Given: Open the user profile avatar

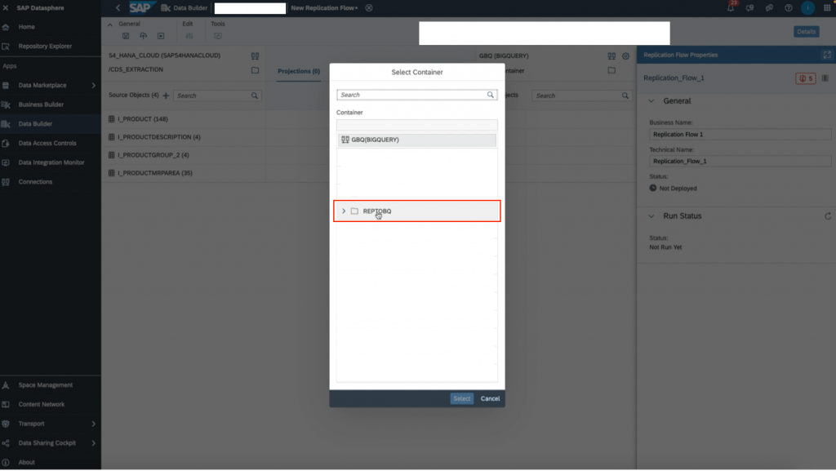Looking at the screenshot, I should [x=807, y=8].
